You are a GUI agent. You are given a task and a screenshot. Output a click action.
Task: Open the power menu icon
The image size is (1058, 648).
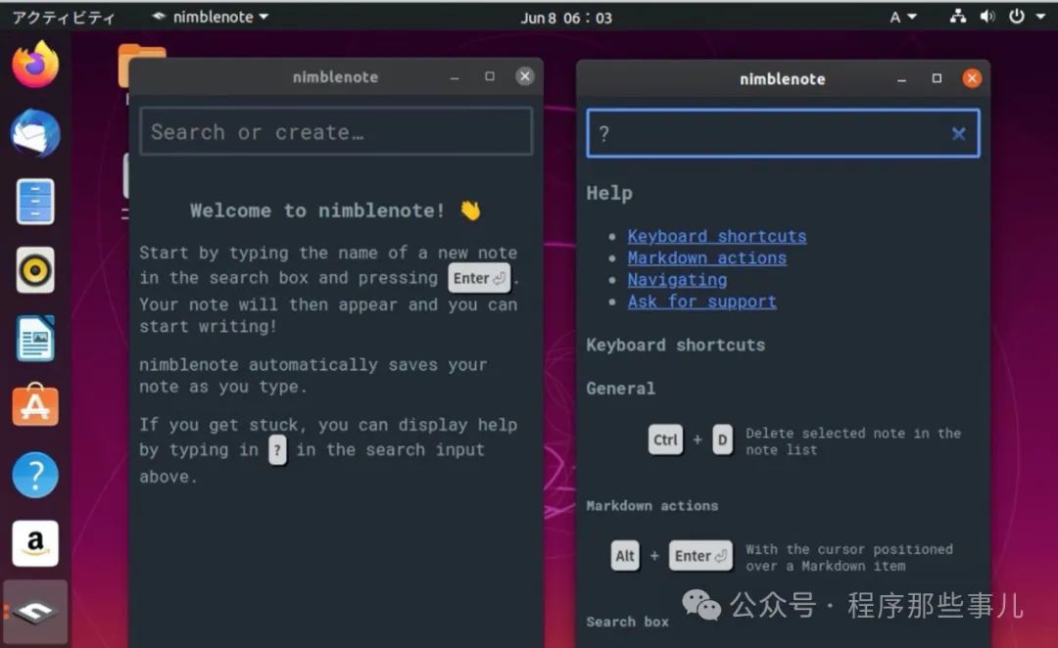1016,17
